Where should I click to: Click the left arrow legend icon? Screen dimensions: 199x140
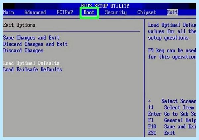(150, 101)
